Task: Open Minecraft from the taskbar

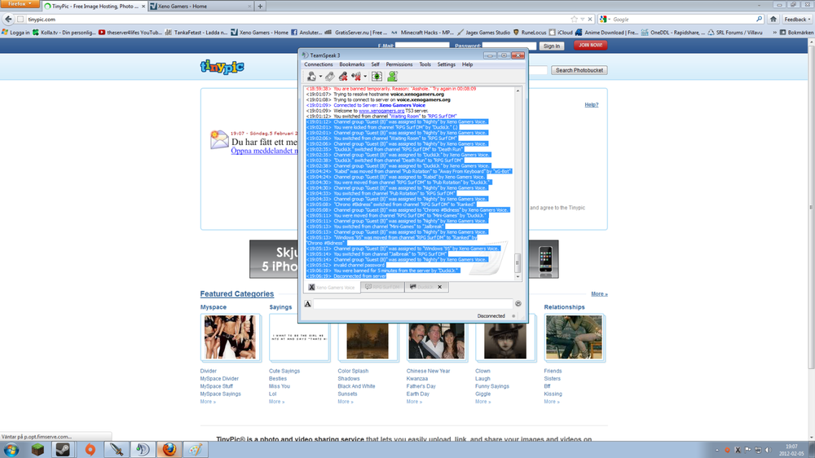Action: [x=38, y=450]
